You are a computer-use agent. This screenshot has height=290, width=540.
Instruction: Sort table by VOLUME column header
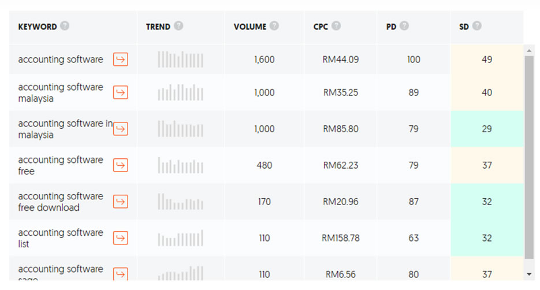(x=250, y=27)
